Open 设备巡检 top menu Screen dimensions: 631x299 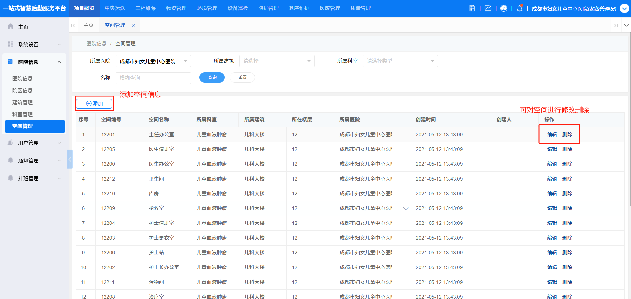(238, 8)
